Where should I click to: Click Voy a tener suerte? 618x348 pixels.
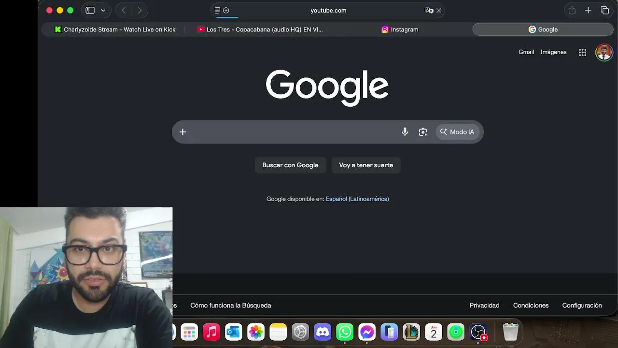(x=366, y=165)
